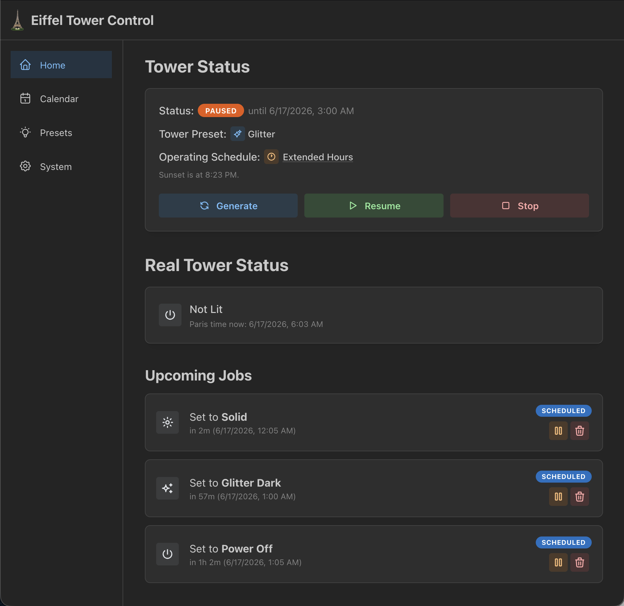Open the Extended Hours schedule link
The image size is (624, 606).
[x=318, y=157]
